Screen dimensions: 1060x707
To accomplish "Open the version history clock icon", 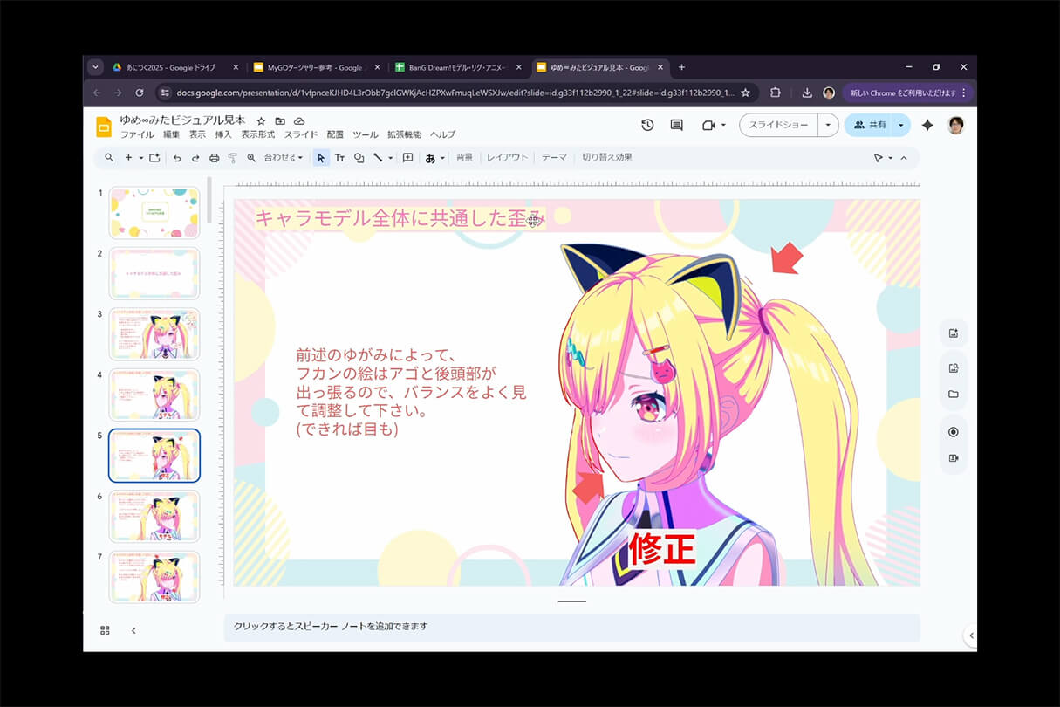I will [647, 126].
